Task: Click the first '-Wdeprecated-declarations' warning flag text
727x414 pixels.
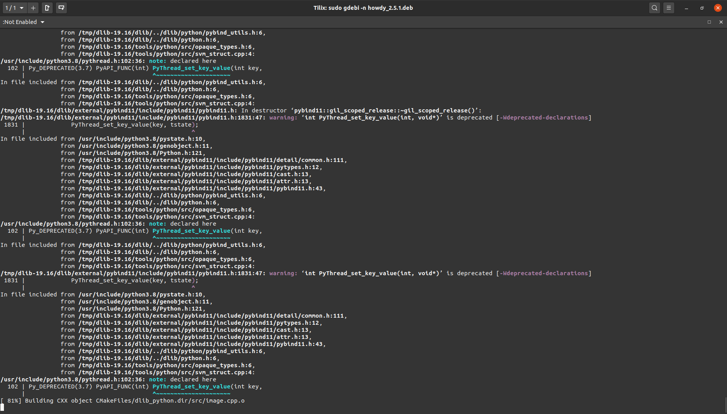Action: [544, 118]
